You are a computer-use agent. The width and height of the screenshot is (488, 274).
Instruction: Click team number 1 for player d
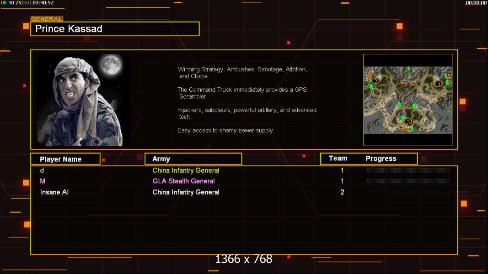tap(342, 170)
